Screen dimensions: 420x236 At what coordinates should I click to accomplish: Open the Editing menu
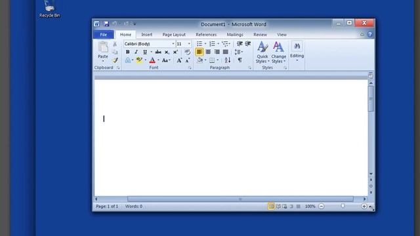click(297, 51)
